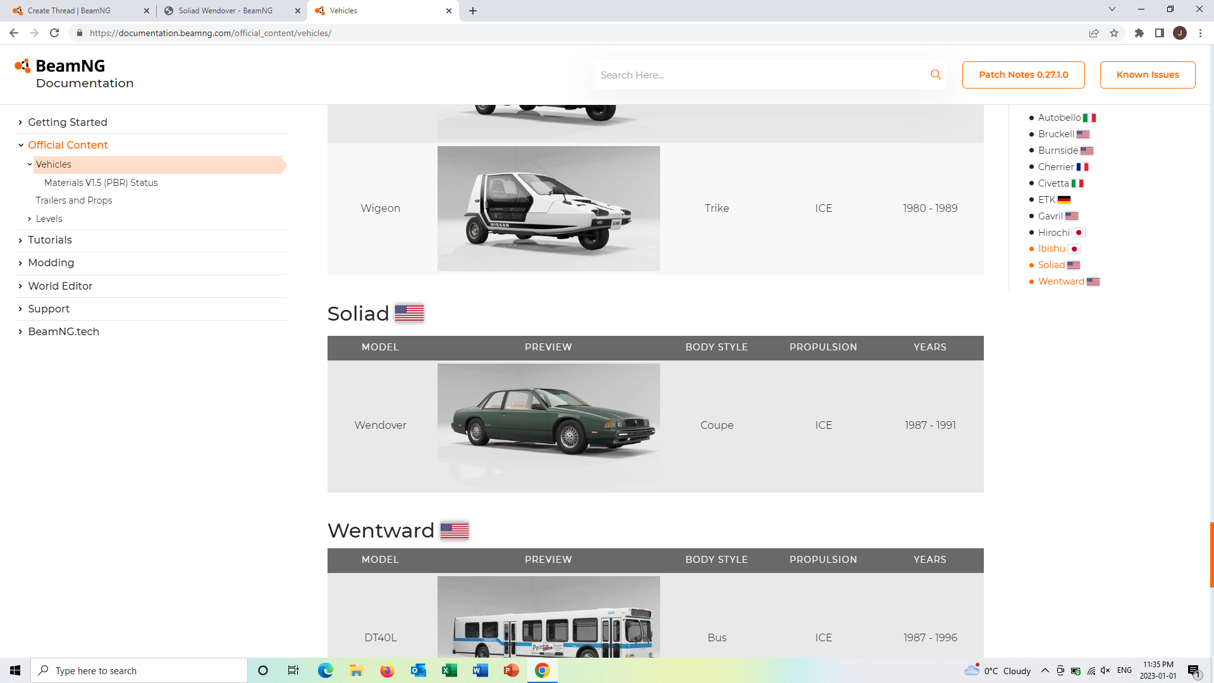This screenshot has height=683, width=1214.
Task: Open the browser extensions puzzle icon
Action: 1139,33
